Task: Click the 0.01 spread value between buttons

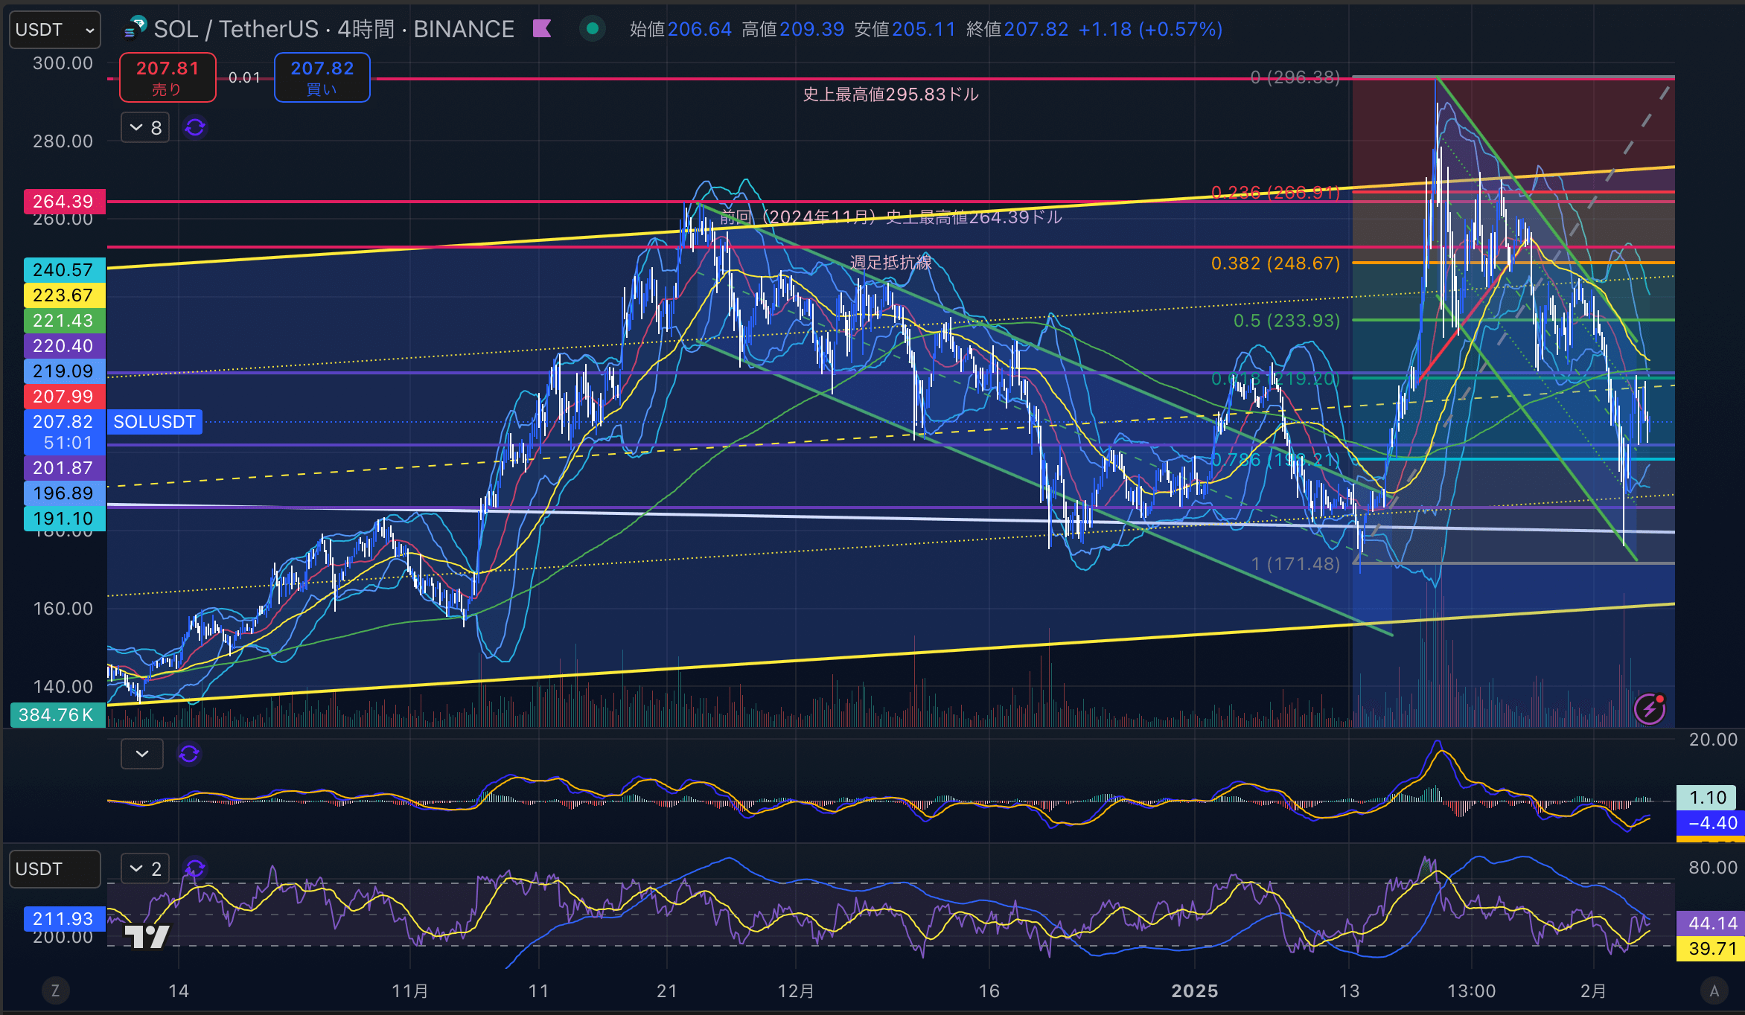Action: [x=244, y=77]
